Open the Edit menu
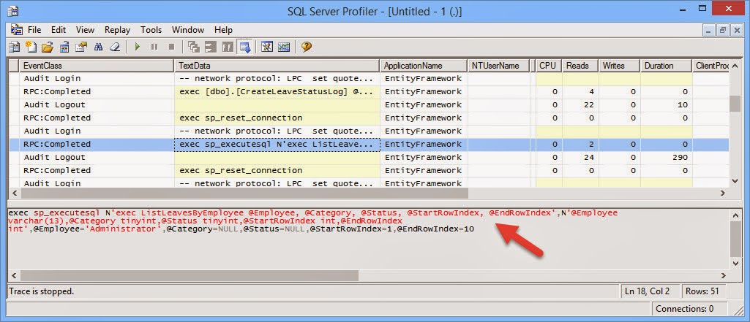The width and height of the screenshot is (750, 322). [x=59, y=30]
